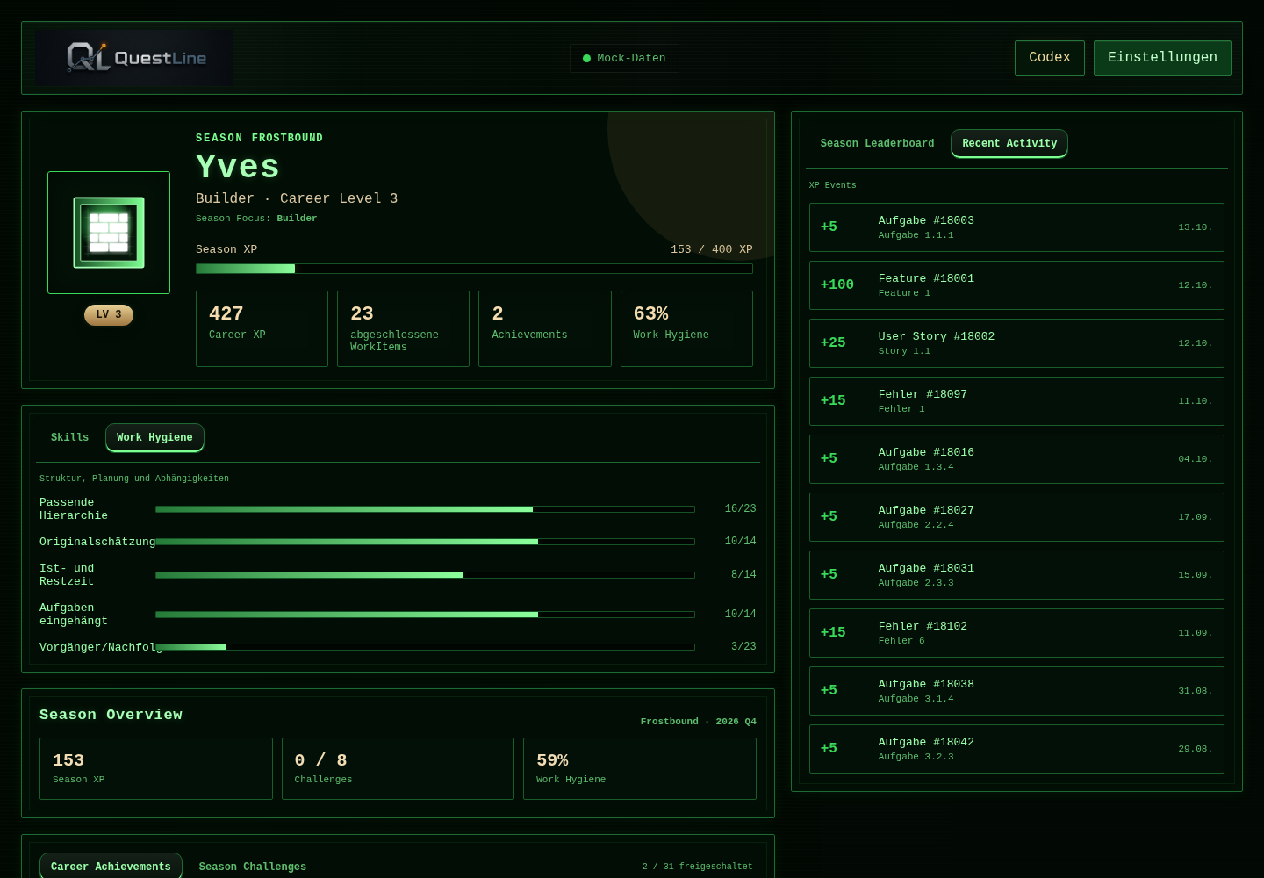Click the 63% Work Hygiene stat card

pos(686,328)
